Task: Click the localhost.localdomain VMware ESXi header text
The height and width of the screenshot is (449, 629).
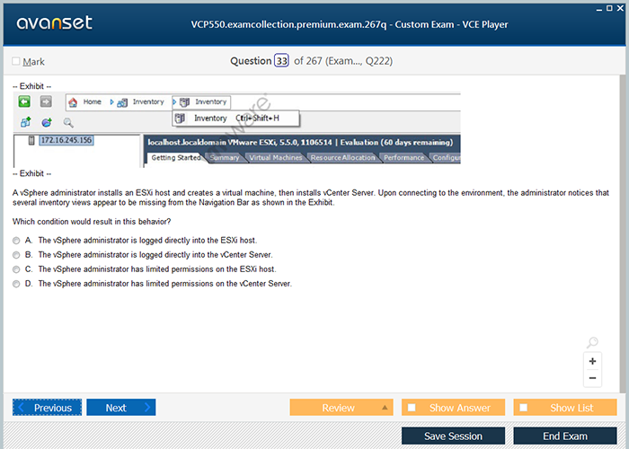Action: [x=300, y=142]
